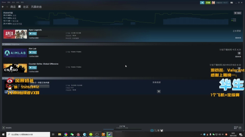Open the 商店 (Store) tab

(x=13, y=7)
